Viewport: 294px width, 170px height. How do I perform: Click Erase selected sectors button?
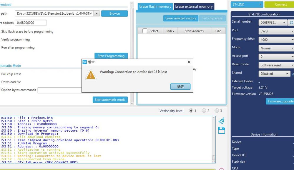pyautogui.click(x=181, y=18)
